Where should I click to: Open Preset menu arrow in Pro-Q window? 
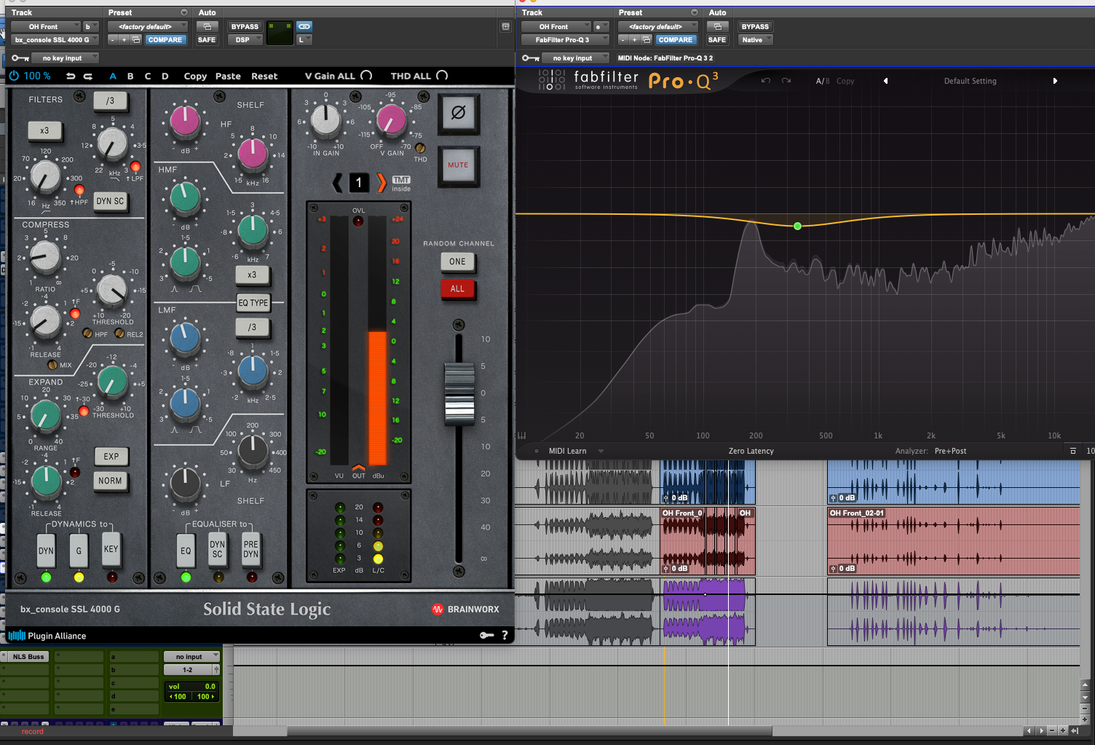point(695,12)
